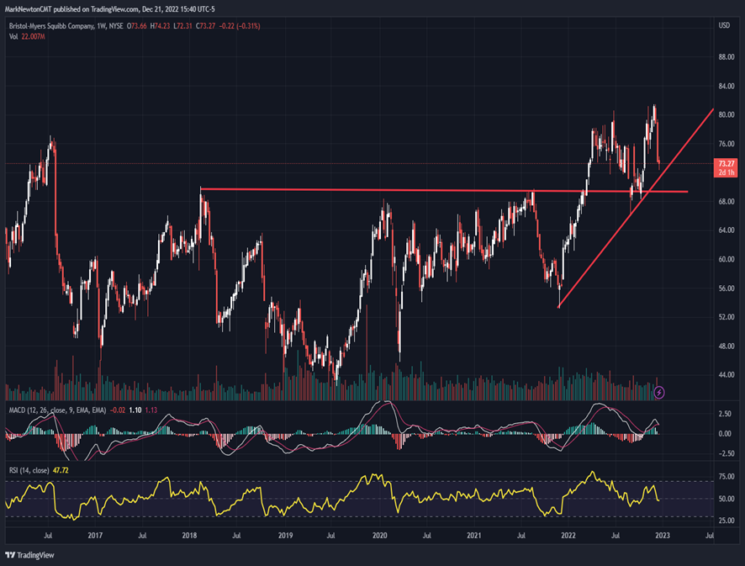
Task: Click the 2022 time axis label
Action: [x=568, y=536]
